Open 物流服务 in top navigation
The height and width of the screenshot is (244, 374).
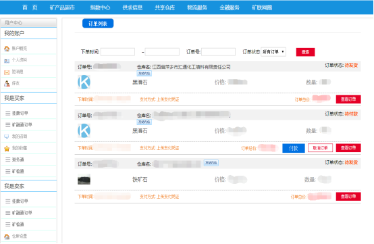pos(197,7)
